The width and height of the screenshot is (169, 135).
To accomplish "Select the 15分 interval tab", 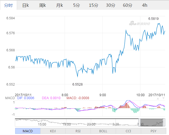I will point(93,5).
